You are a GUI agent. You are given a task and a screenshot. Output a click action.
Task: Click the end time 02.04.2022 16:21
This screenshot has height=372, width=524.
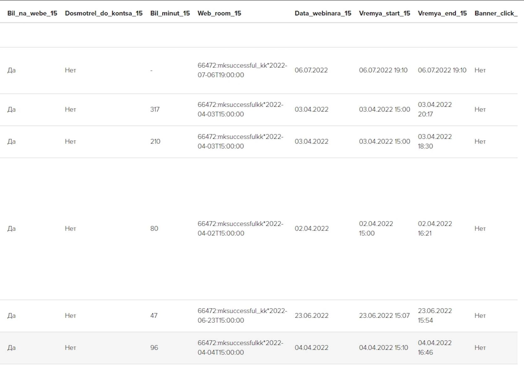434,228
